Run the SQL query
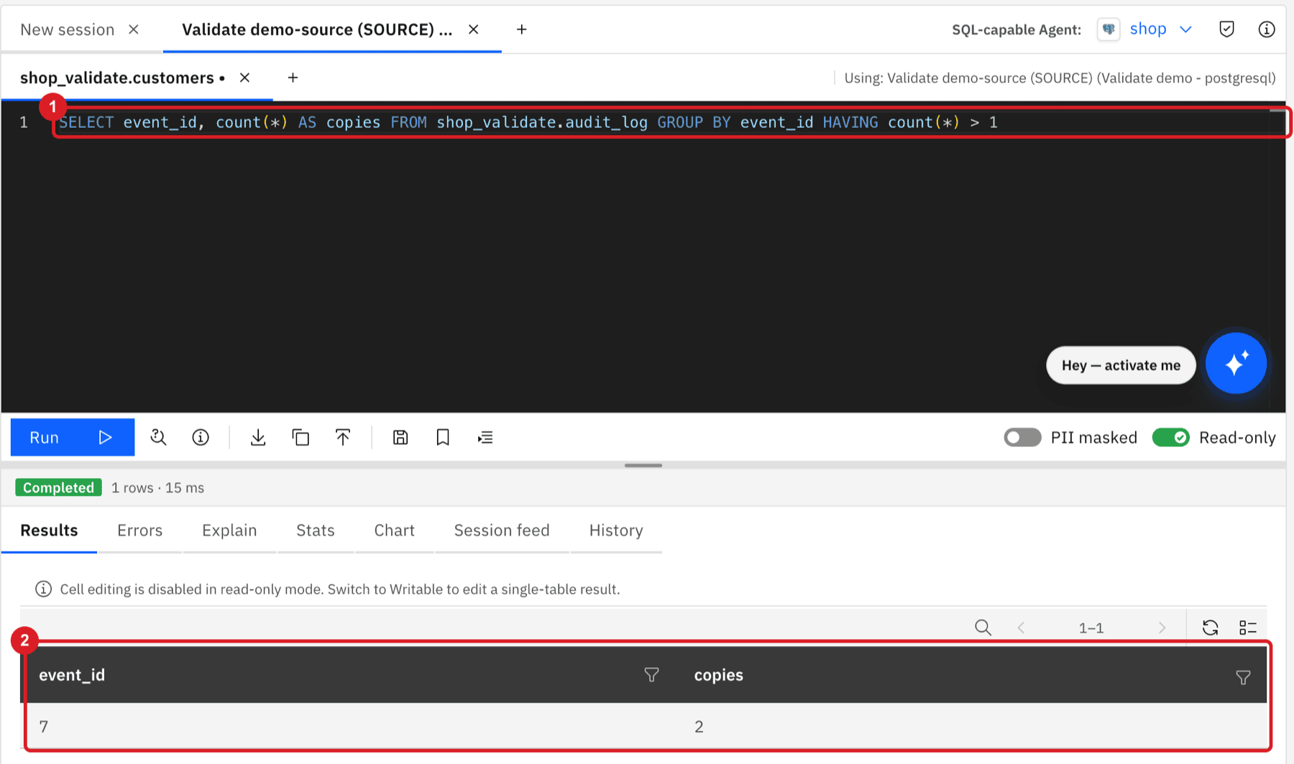The width and height of the screenshot is (1294, 764). tap(72, 437)
